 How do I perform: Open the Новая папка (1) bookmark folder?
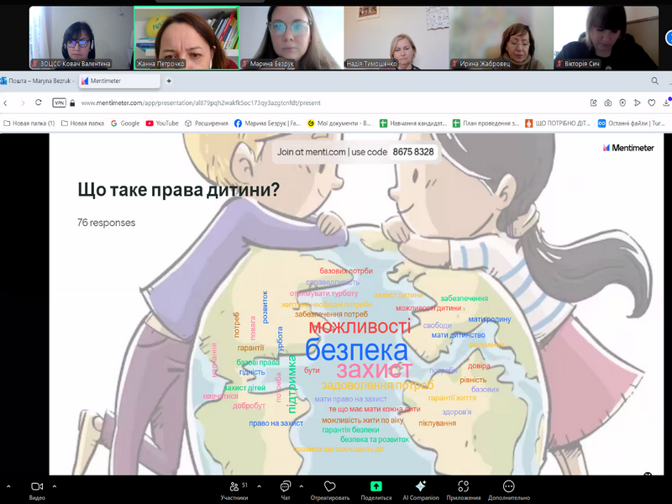(29, 123)
